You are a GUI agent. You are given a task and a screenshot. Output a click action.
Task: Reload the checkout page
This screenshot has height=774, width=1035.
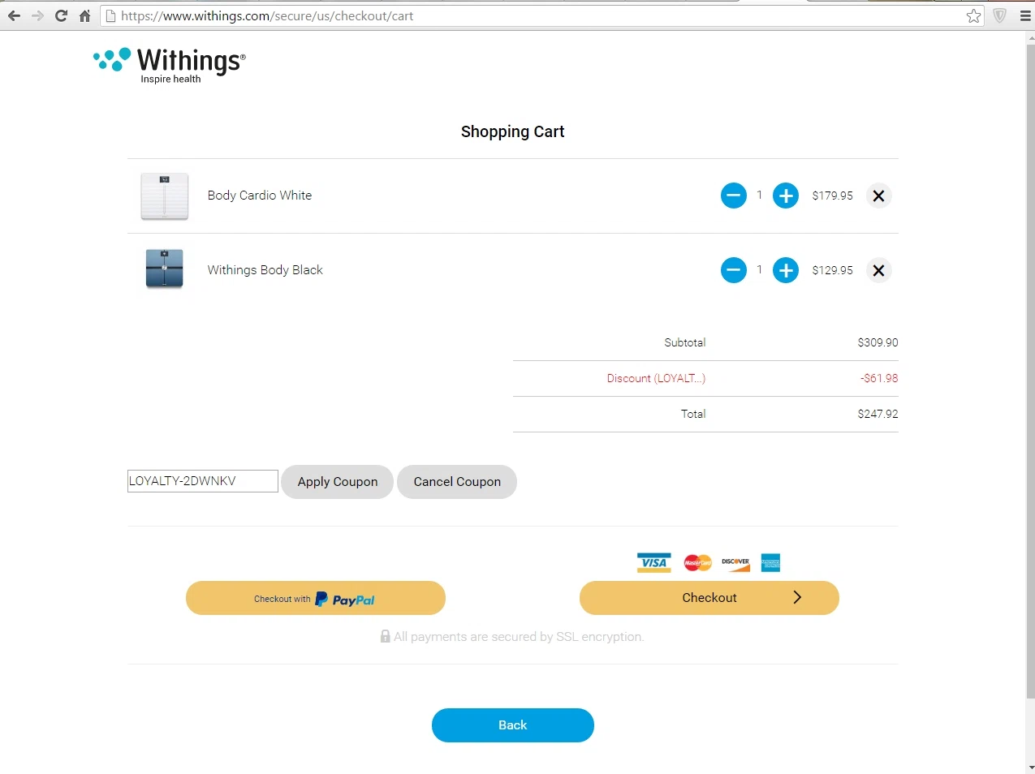click(x=61, y=15)
